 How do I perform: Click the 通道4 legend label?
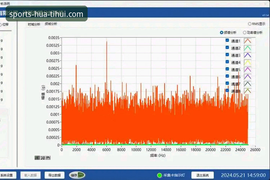pos(235,63)
